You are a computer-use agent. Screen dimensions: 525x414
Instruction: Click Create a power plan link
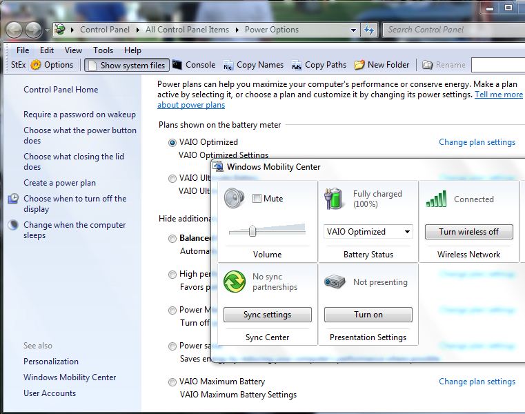tap(59, 183)
